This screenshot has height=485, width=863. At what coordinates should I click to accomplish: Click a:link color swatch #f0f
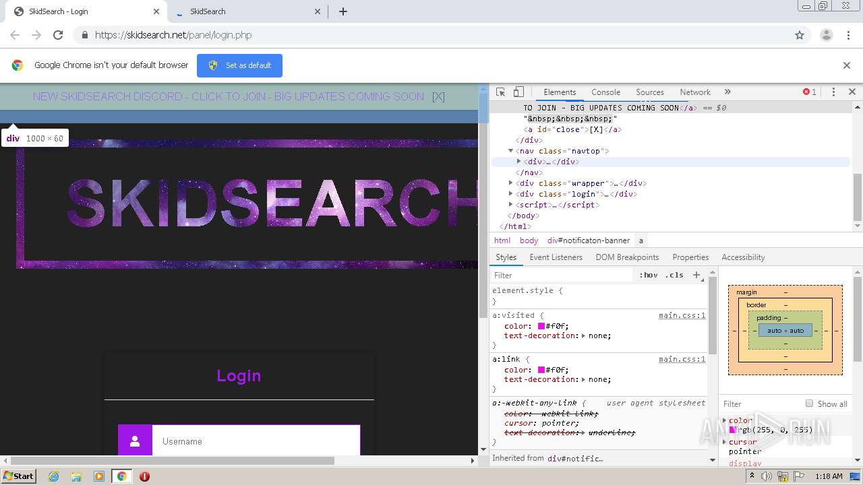pyautogui.click(x=541, y=370)
